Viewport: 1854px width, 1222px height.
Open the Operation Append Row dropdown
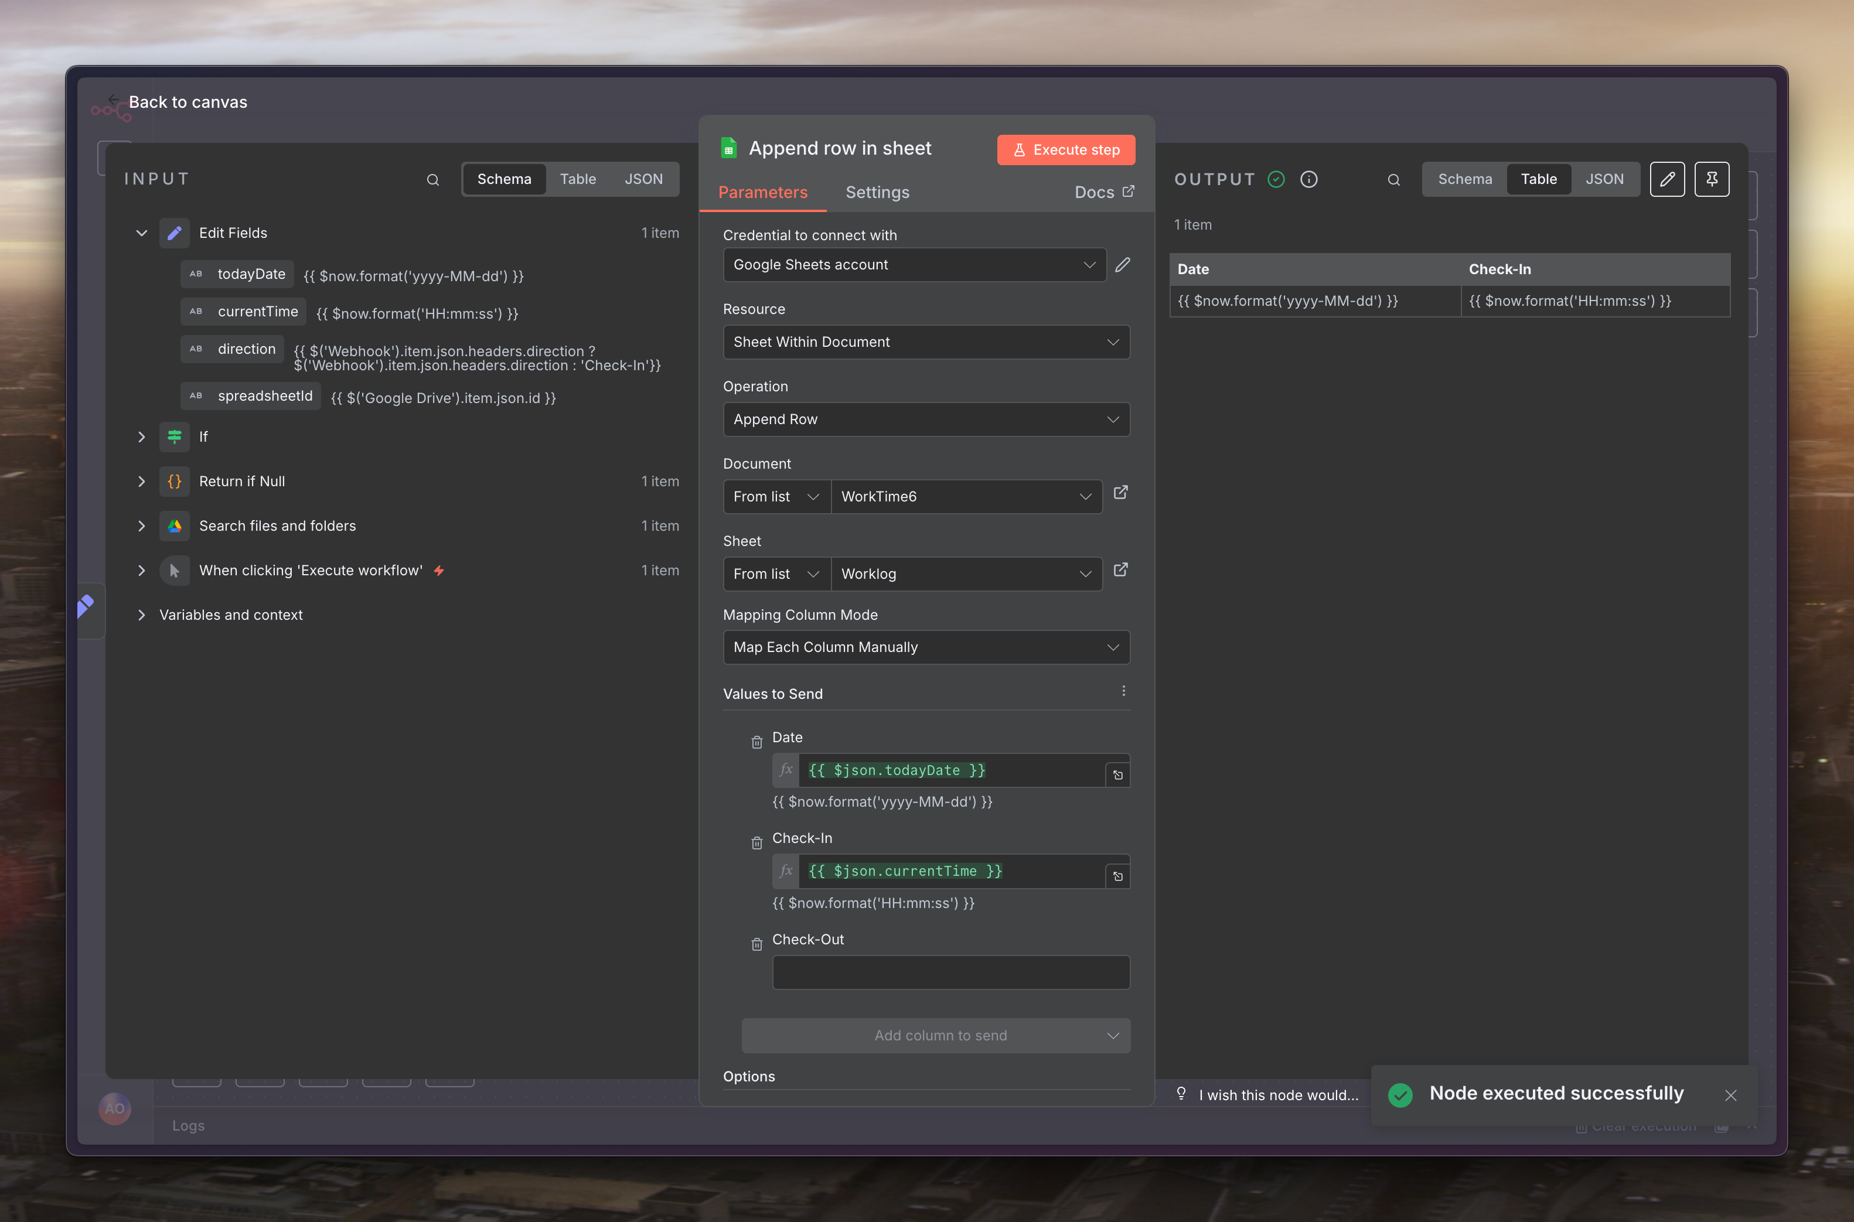click(926, 419)
